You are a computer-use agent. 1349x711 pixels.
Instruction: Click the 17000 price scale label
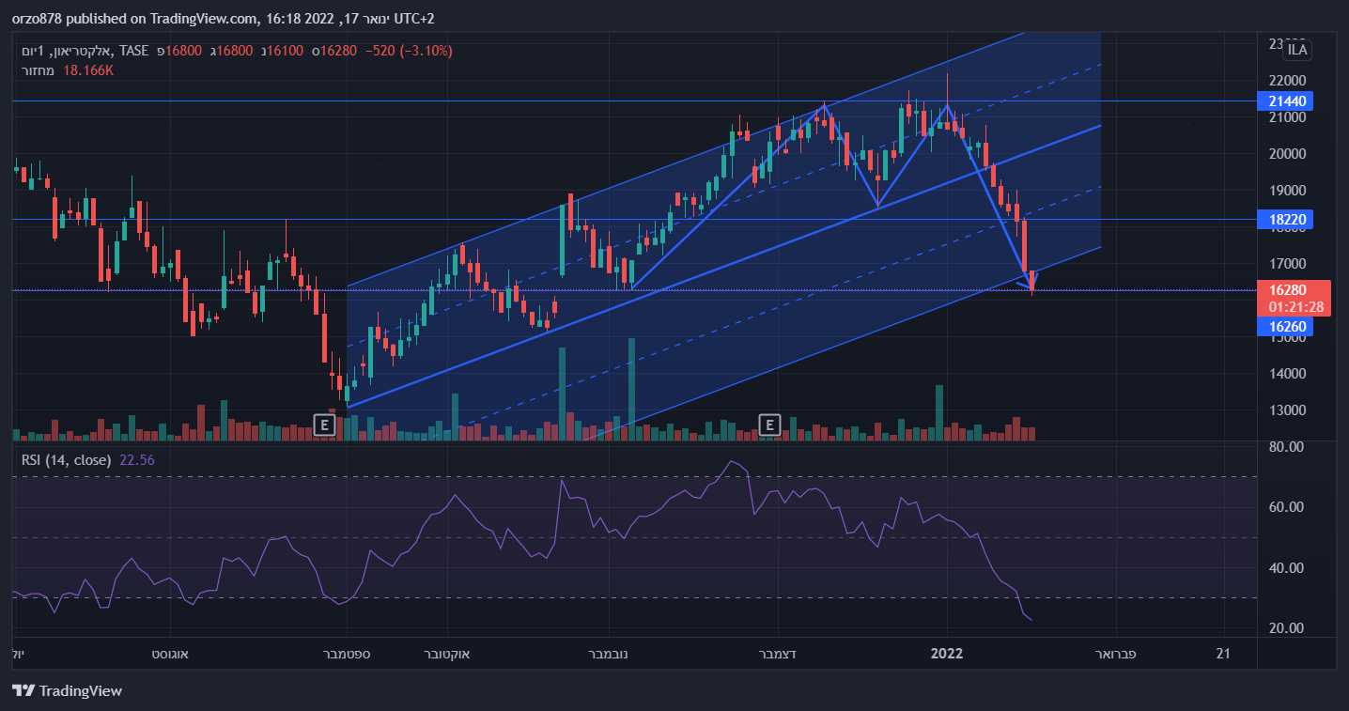[1286, 264]
